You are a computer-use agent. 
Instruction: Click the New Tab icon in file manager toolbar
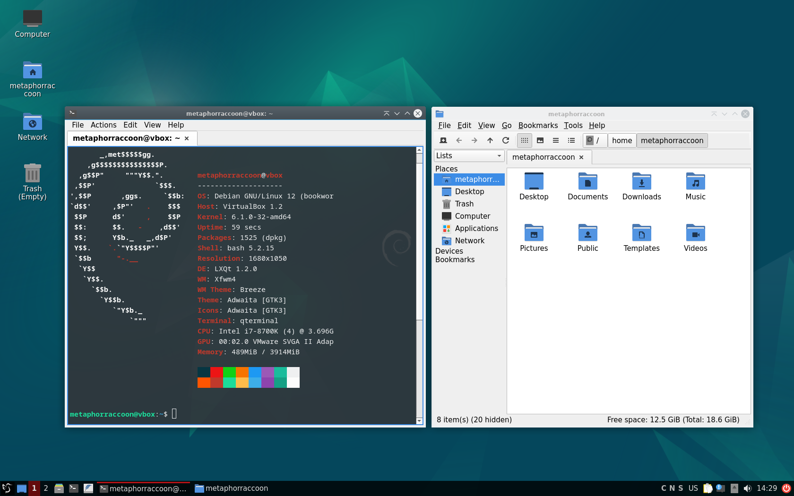443,140
